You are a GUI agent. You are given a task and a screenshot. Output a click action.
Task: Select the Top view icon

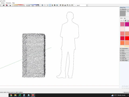[63, 5]
